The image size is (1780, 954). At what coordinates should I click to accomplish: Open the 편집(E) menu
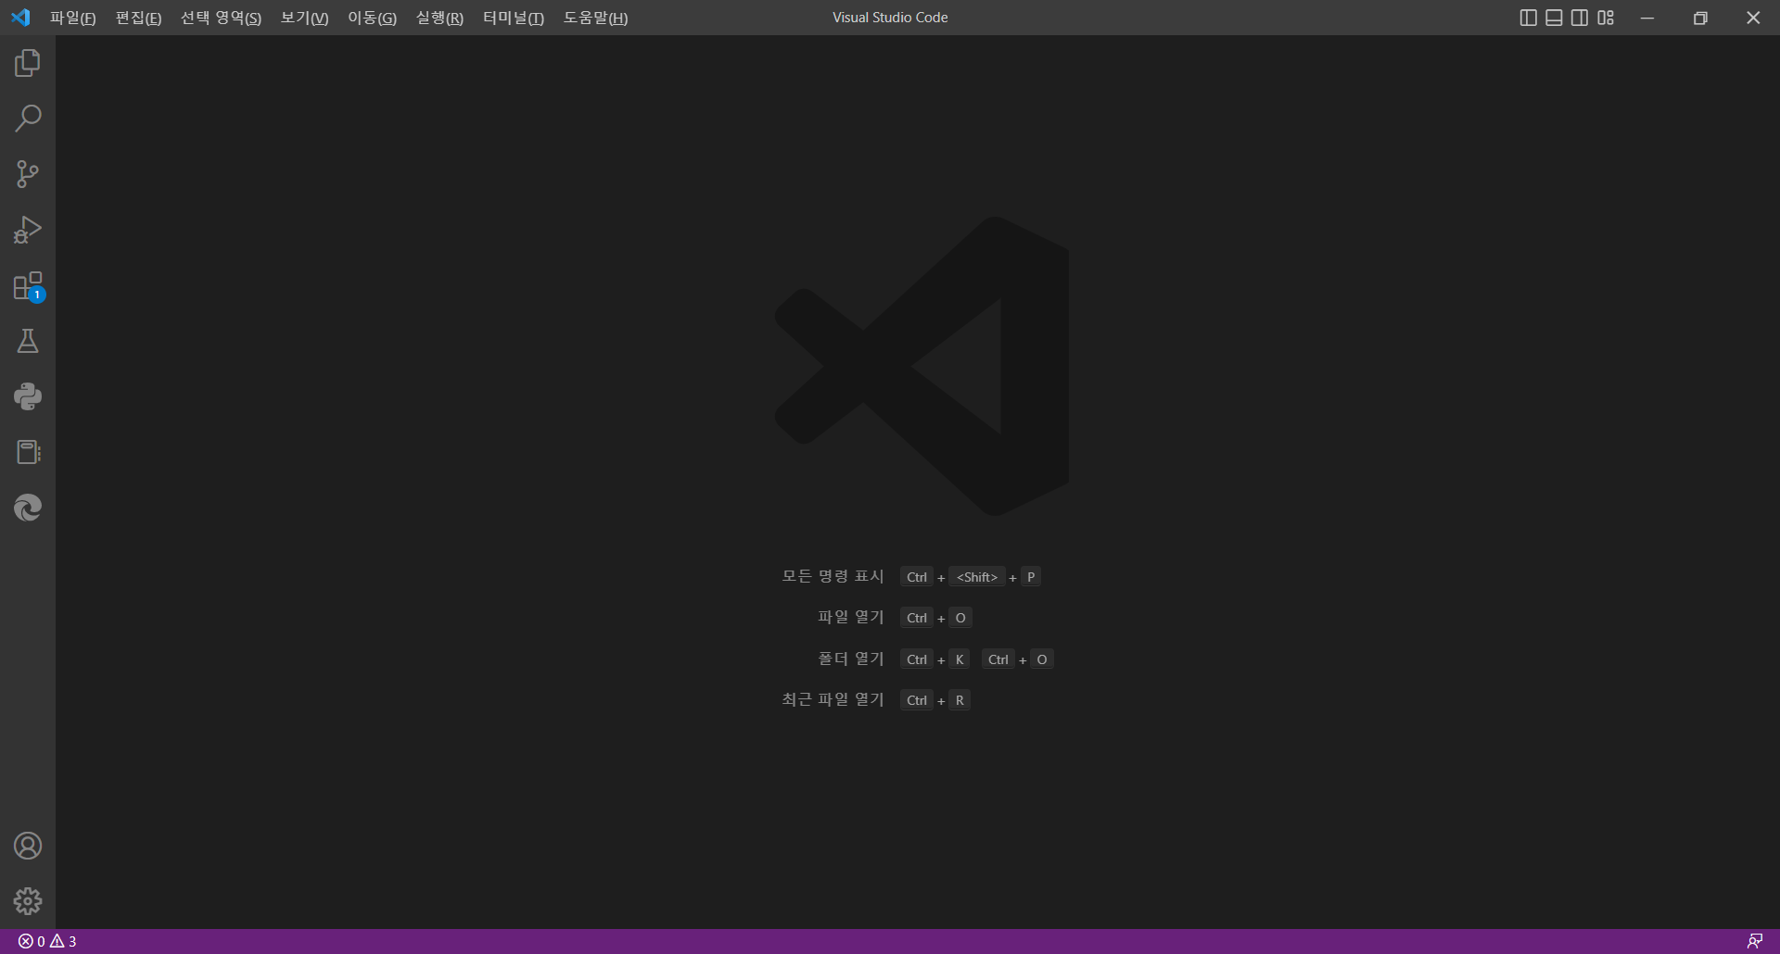pyautogui.click(x=138, y=18)
